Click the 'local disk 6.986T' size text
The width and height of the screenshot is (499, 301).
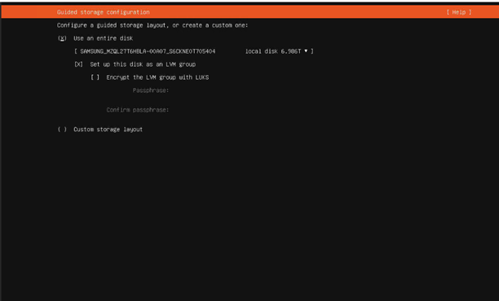point(272,51)
